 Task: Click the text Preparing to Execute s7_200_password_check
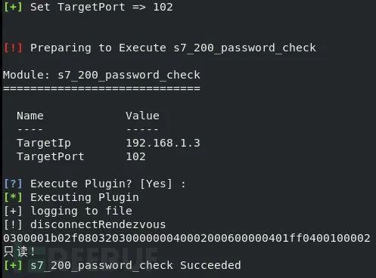(173, 48)
